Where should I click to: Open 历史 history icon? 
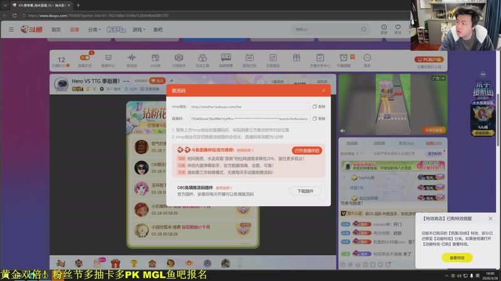tap(384, 29)
